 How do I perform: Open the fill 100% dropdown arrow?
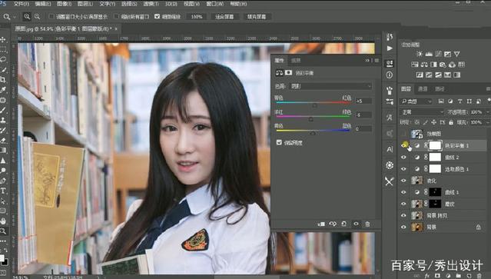pyautogui.click(x=487, y=122)
